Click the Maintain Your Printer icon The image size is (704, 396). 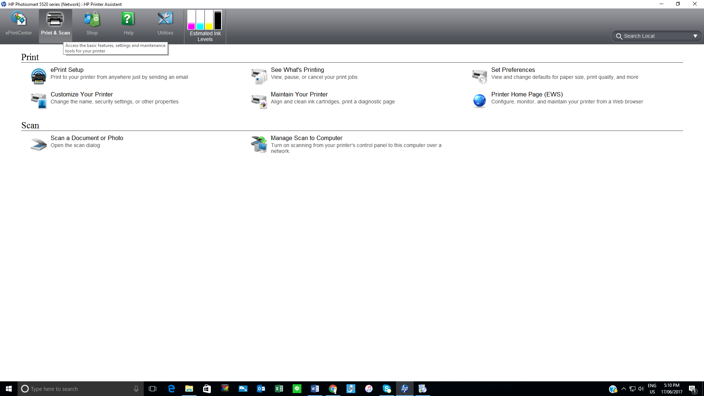click(x=259, y=101)
